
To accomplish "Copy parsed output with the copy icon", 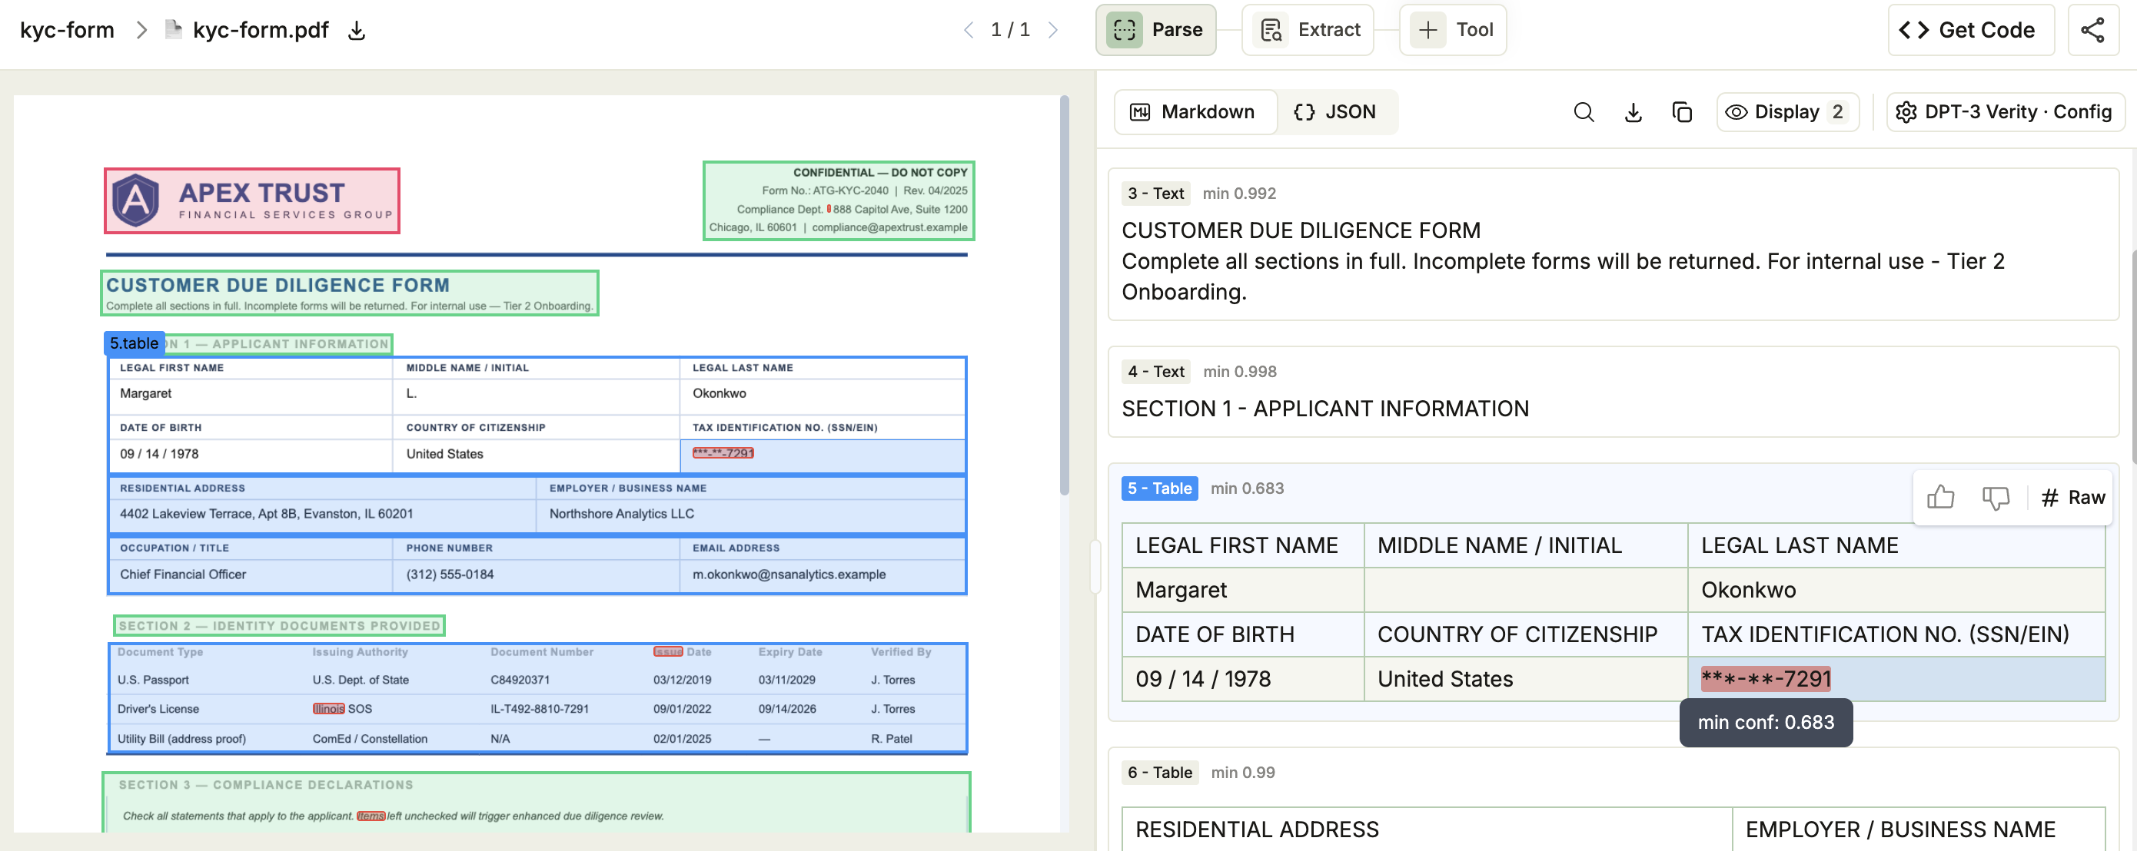I will coord(1682,112).
